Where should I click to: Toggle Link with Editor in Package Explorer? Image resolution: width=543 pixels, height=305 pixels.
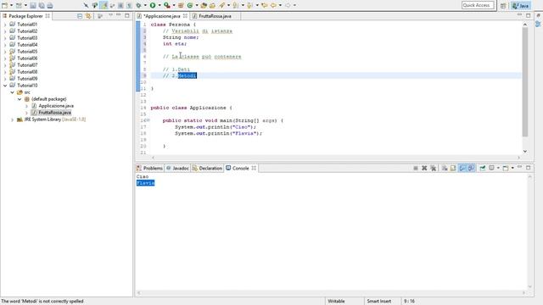coord(88,16)
